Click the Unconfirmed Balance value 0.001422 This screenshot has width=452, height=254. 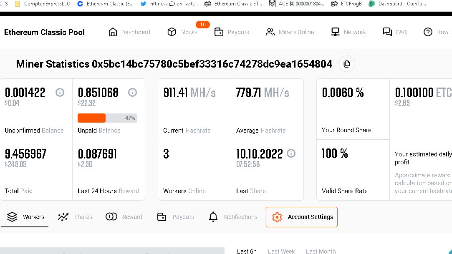(x=25, y=93)
